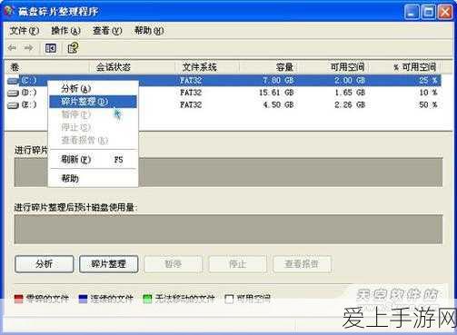Maximize the Disk Defragmenter window
457x335 pixels.
coord(429,13)
